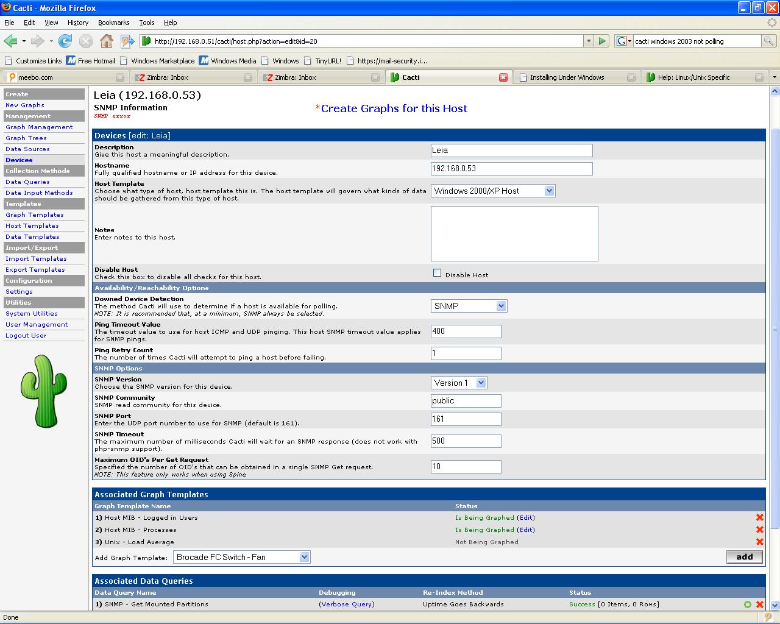Viewport: 780px width, 624px height.
Task: Click the site icon in the address bar
Action: 146,41
